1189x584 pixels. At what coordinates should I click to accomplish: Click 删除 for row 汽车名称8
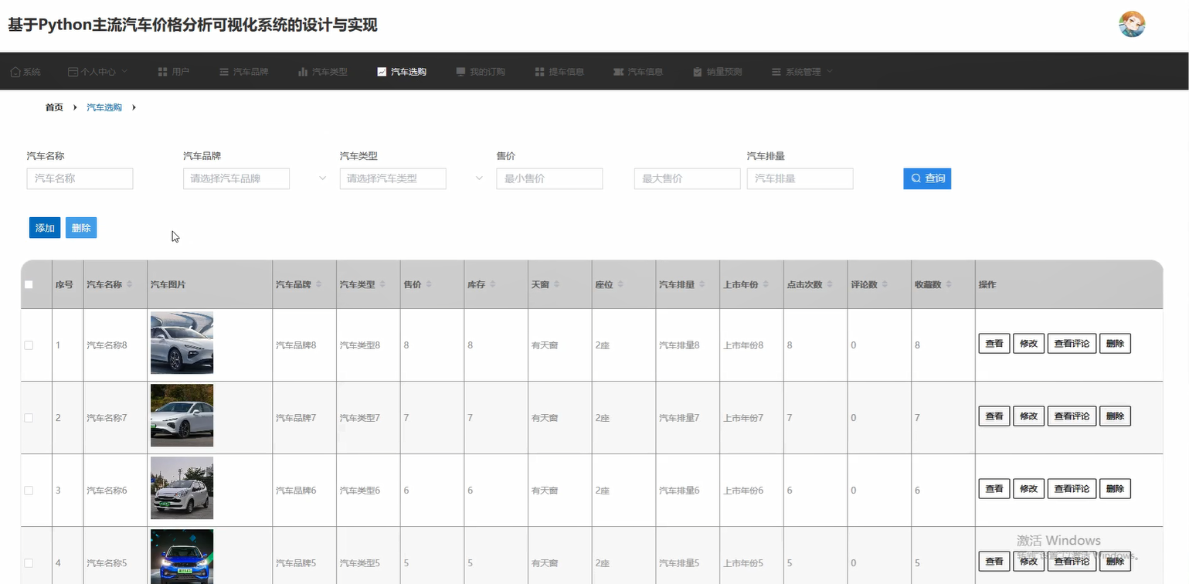[1115, 344]
